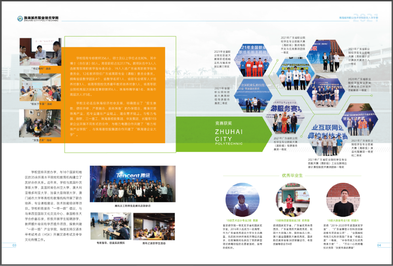Click the 优秀毕业生 section heading
393x266 pixels.
292,176
